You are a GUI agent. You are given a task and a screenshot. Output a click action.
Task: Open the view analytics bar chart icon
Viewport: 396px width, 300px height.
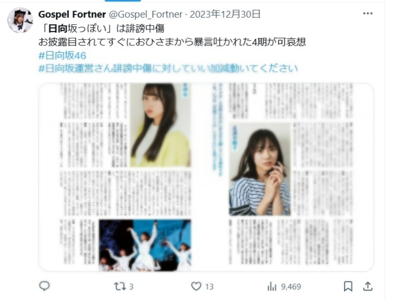(272, 286)
